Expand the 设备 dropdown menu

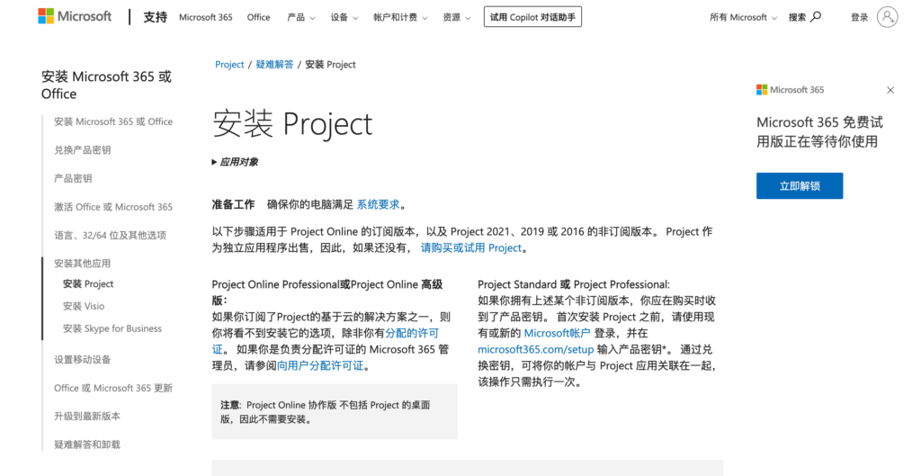pos(344,17)
